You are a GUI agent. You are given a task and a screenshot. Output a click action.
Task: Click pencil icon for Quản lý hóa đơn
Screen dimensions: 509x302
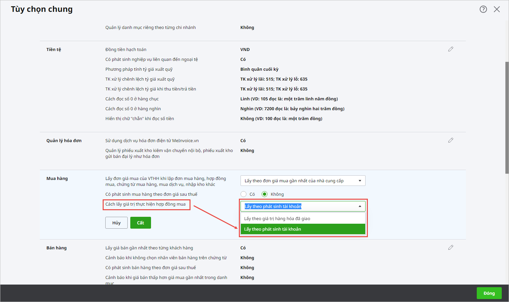(x=450, y=140)
